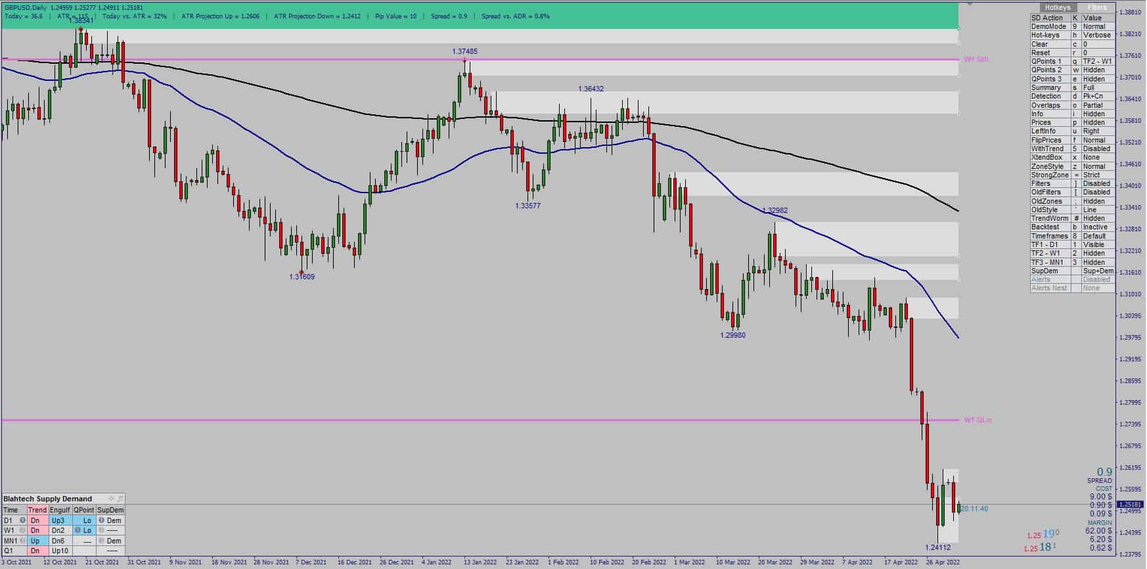Click the Engulf column header in Blahtech panel
This screenshot has height=569, width=1147.
pos(60,510)
